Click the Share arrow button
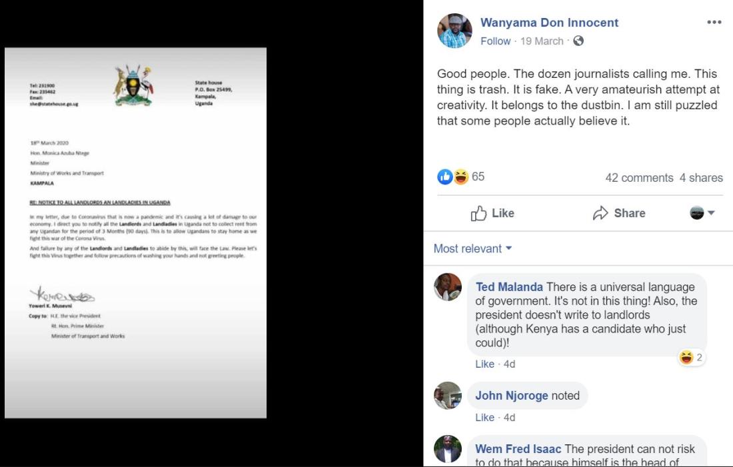733x467 pixels. tap(619, 213)
